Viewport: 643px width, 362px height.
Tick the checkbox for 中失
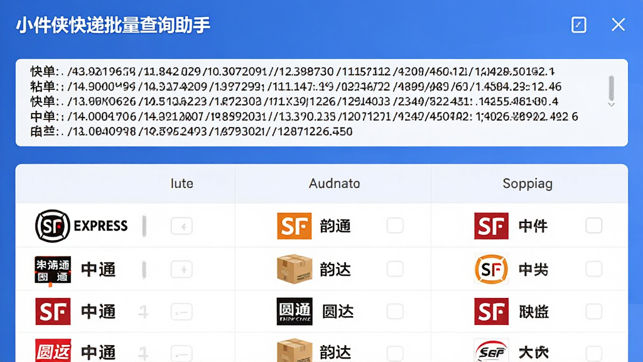594,269
